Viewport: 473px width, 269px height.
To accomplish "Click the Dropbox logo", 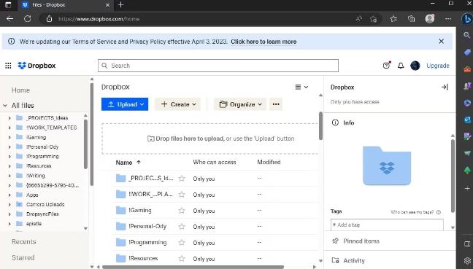I will tap(36, 66).
